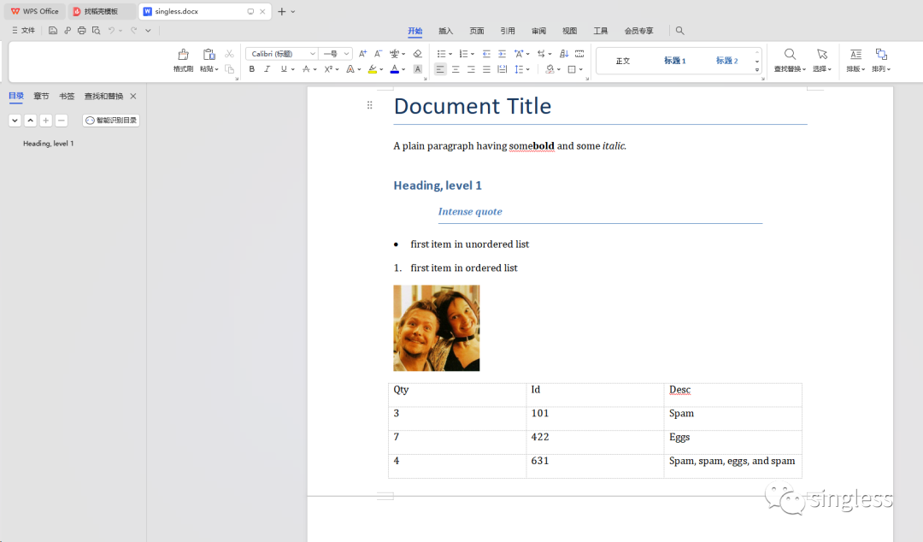Toggle Bold formatting
Image resolution: width=923 pixels, height=542 pixels.
[252, 69]
